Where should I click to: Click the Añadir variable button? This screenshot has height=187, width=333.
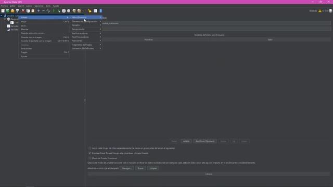point(186,141)
